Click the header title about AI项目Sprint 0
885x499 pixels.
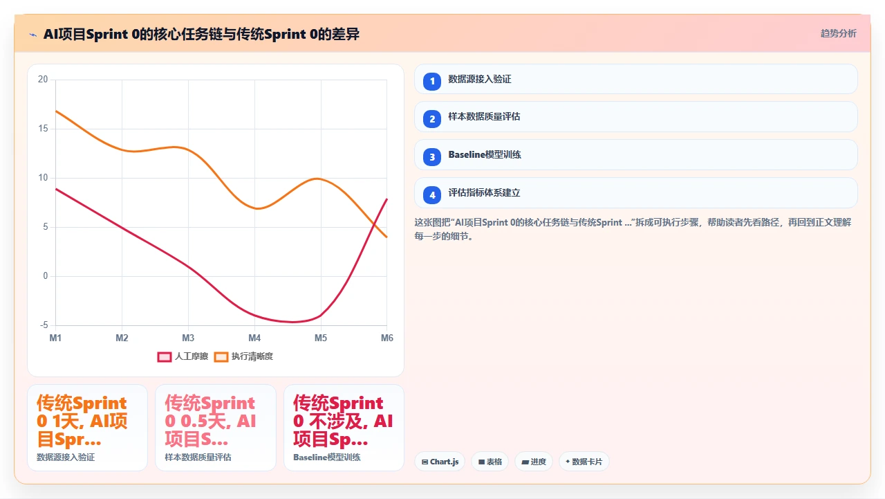click(201, 34)
